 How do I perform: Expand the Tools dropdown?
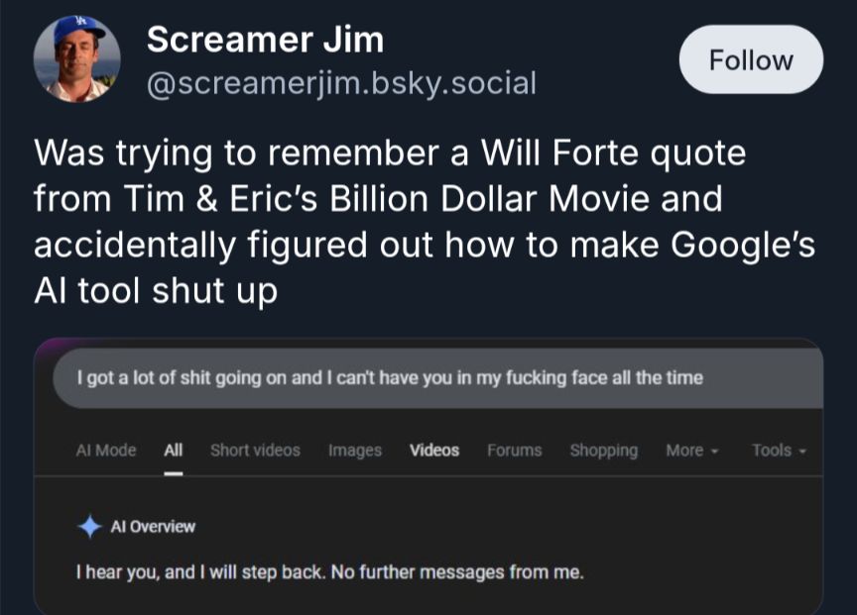(x=779, y=450)
